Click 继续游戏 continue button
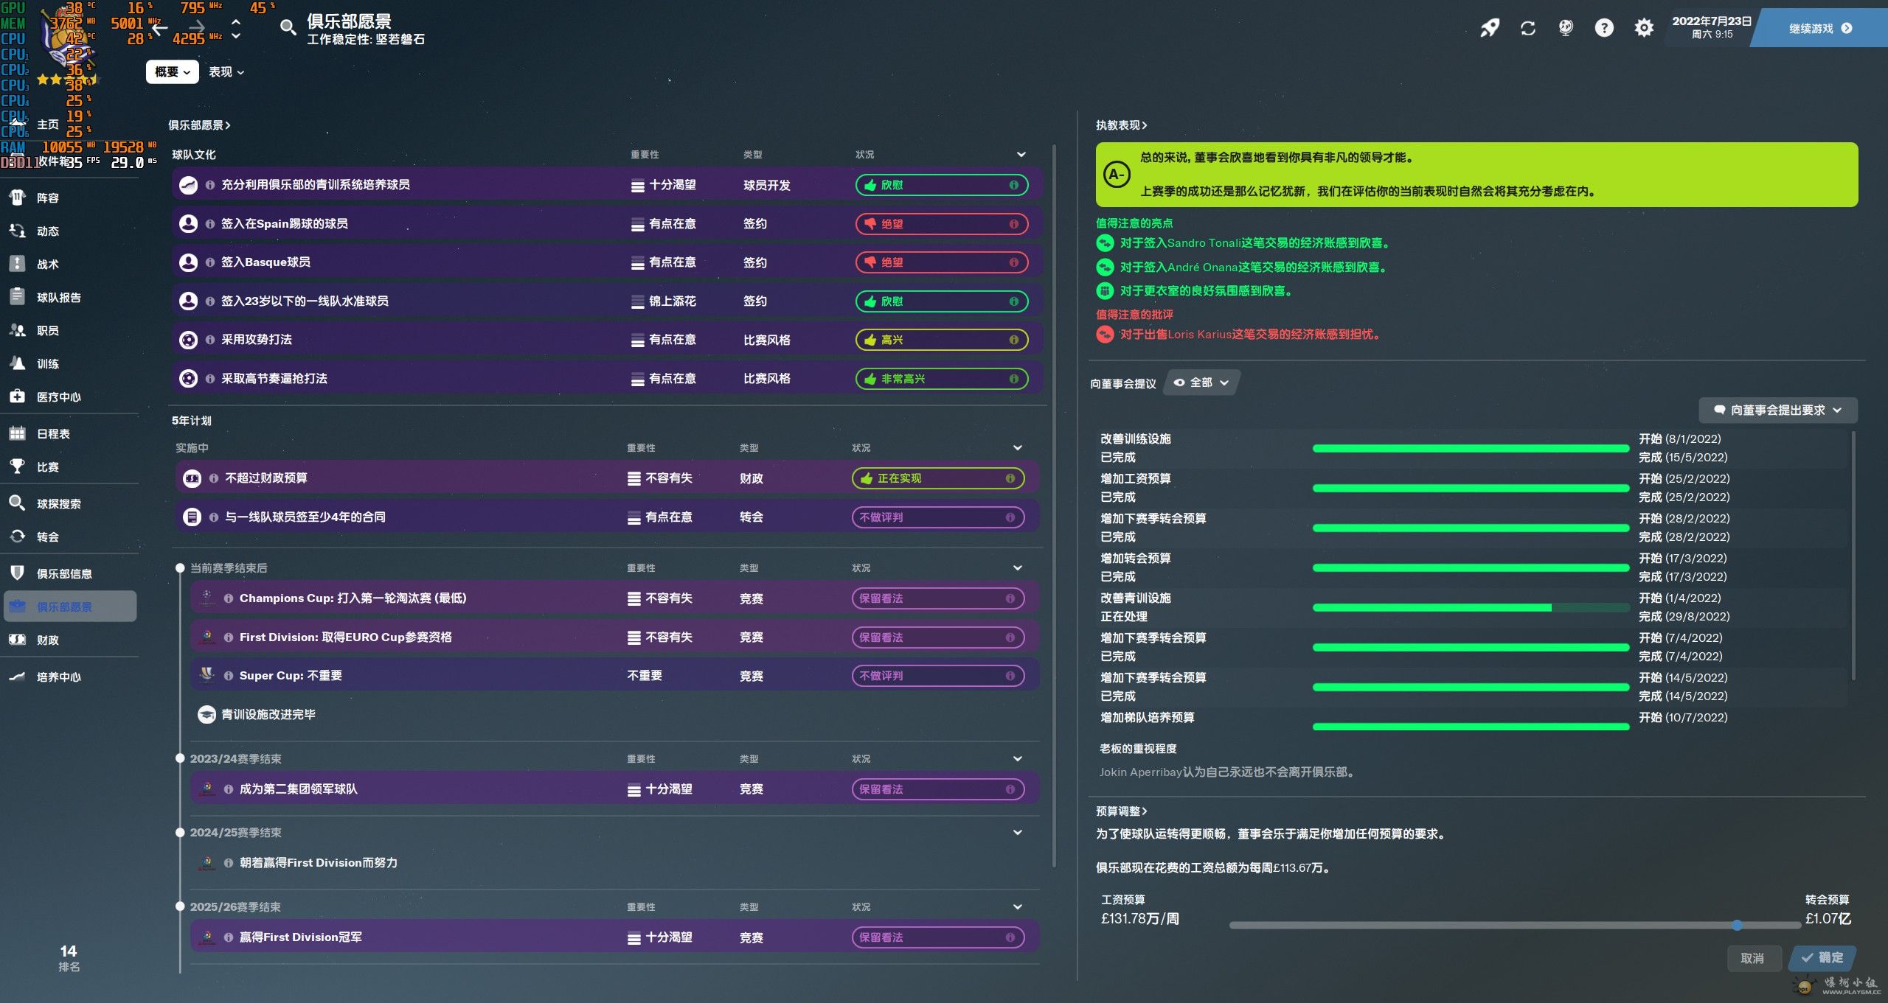 (x=1820, y=28)
